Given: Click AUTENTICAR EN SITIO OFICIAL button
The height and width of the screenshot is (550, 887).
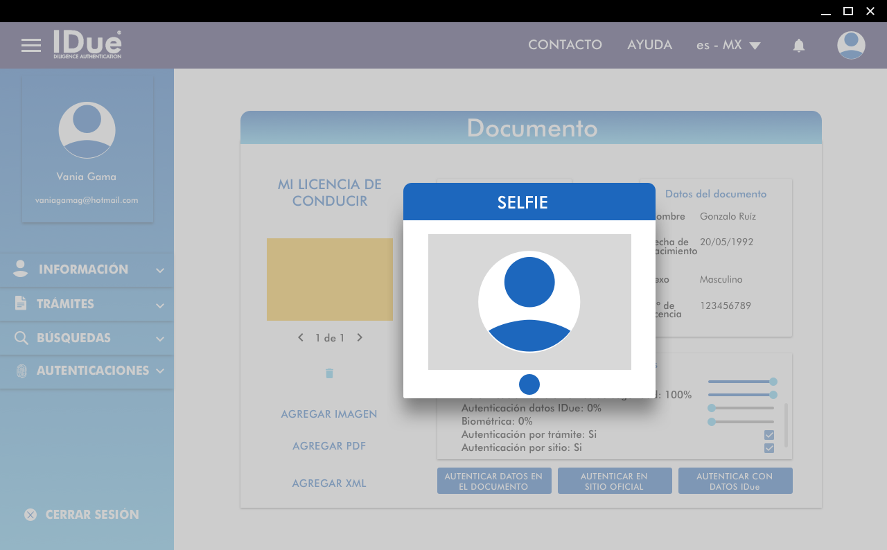Looking at the screenshot, I should tap(615, 481).
